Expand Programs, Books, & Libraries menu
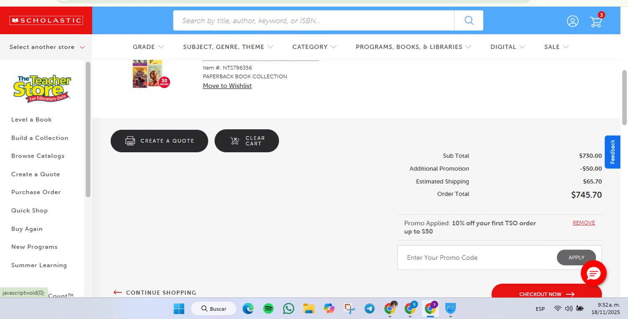The width and height of the screenshot is (628, 319). pyautogui.click(x=413, y=47)
